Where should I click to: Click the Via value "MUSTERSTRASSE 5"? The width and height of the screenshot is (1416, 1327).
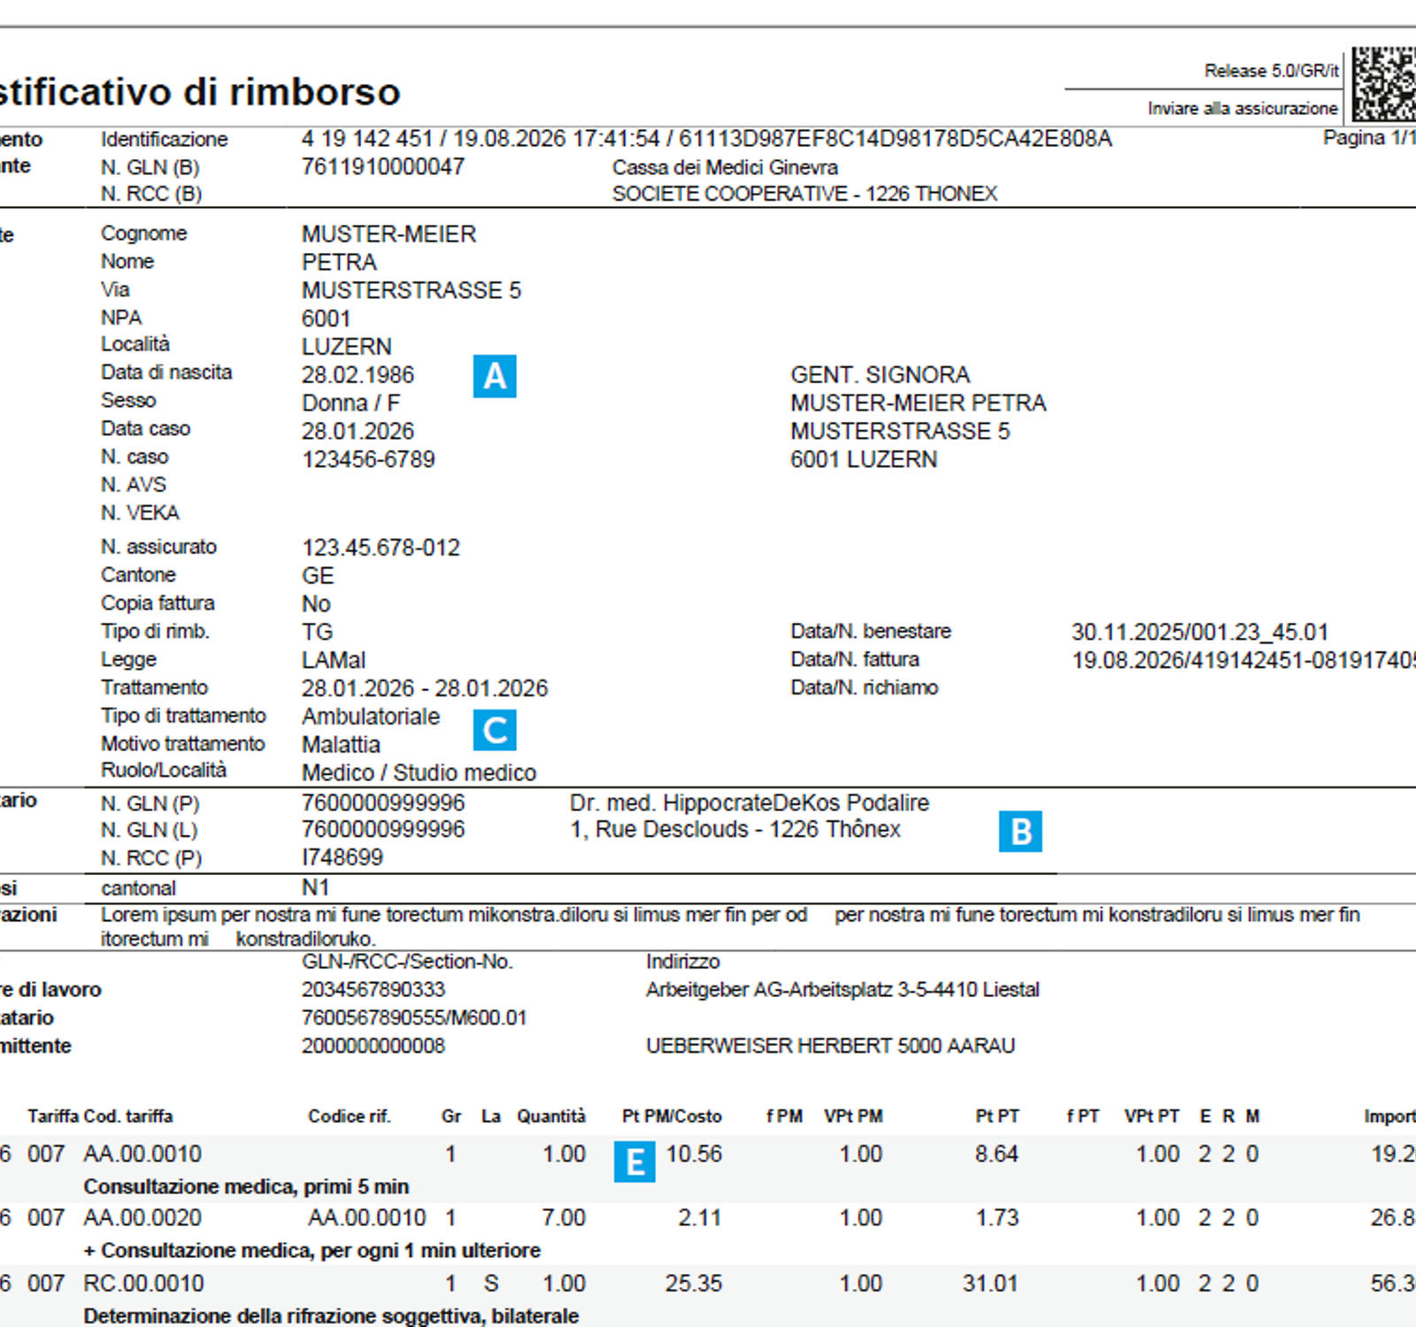click(412, 290)
